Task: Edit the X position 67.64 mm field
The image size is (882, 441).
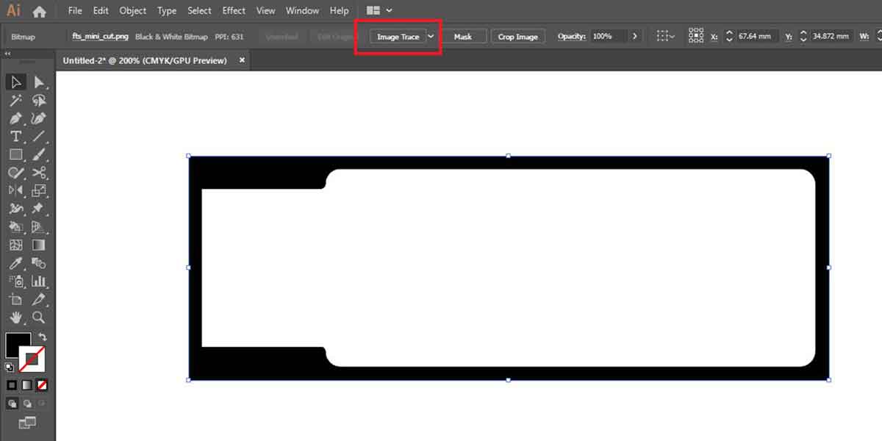Action: [x=758, y=36]
